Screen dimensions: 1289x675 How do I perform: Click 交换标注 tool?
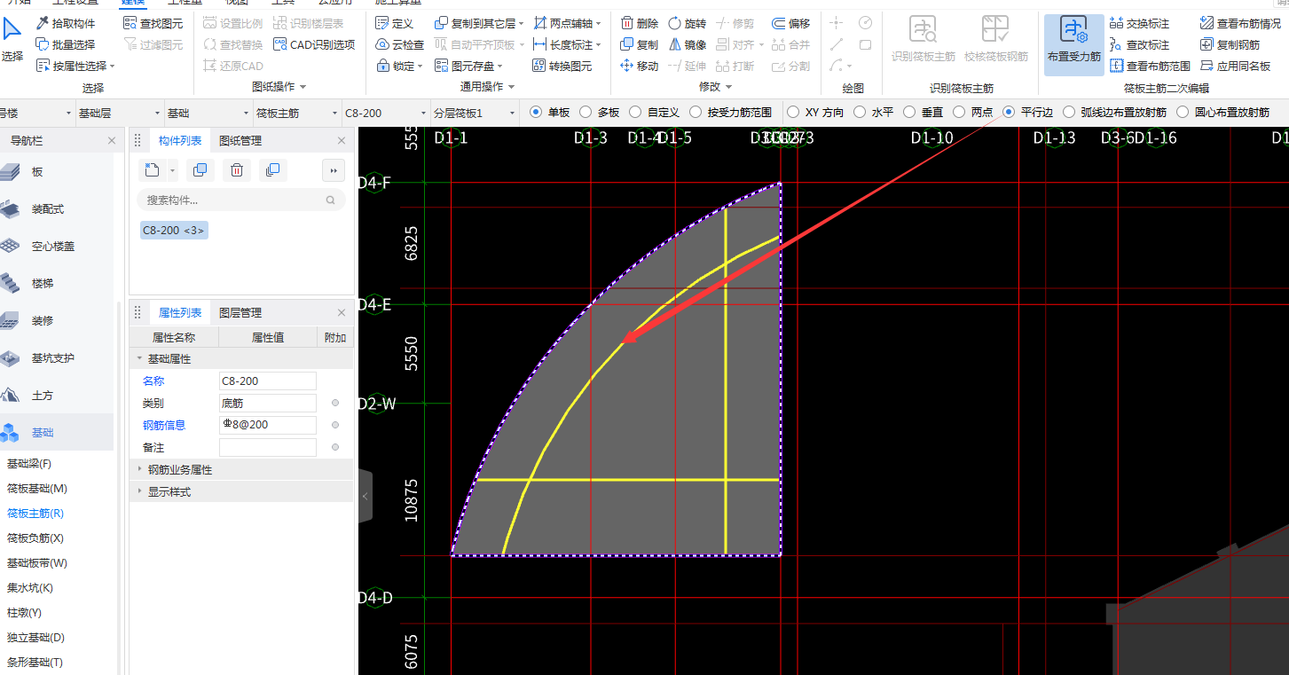1140,23
